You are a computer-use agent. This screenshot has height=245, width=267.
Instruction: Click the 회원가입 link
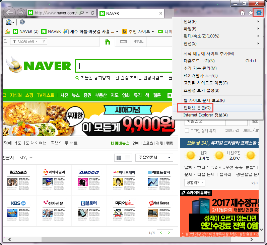click(232, 131)
